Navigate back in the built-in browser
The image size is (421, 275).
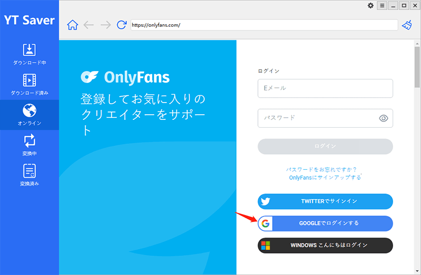[88, 25]
